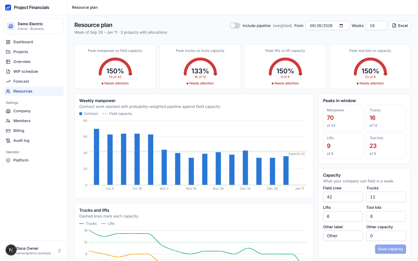
Task: Toggle Include pipeline switch
Action: coord(235,26)
